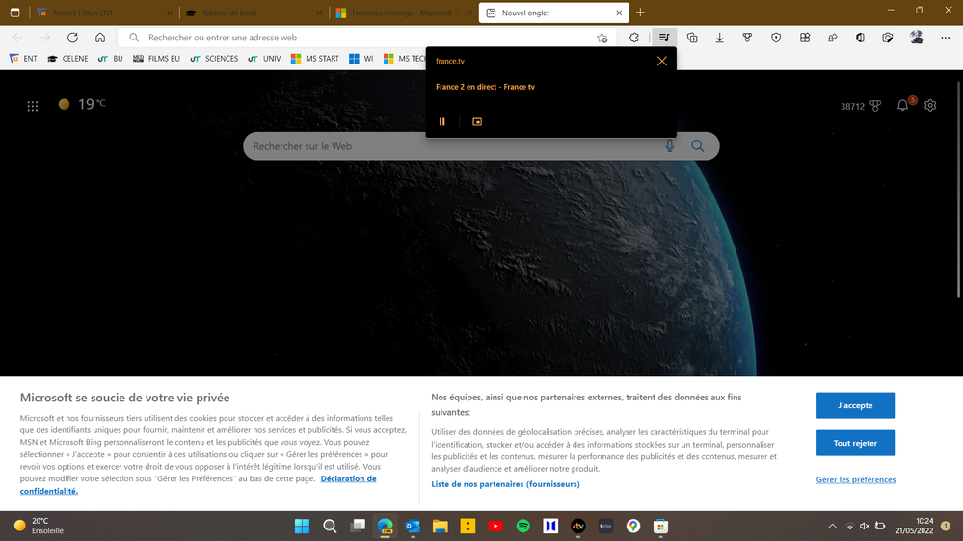Open the taskbar weather widget 20°C

40,526
